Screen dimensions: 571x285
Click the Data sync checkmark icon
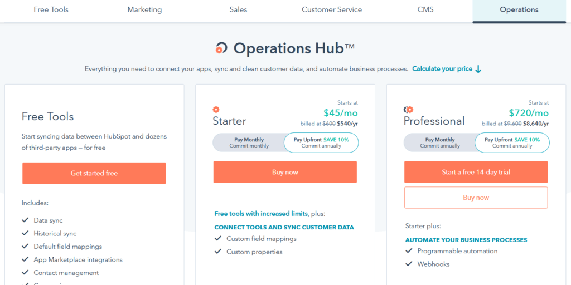pos(25,220)
